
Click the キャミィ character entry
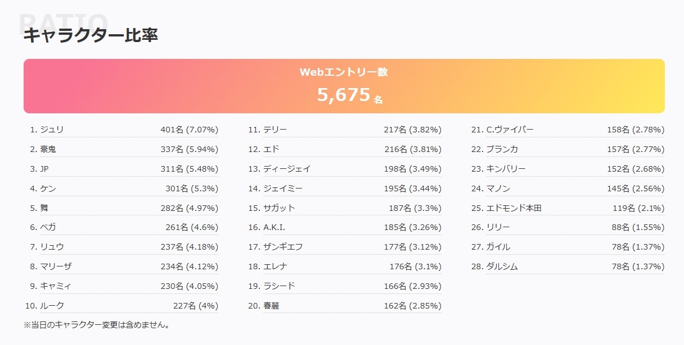[56, 286]
